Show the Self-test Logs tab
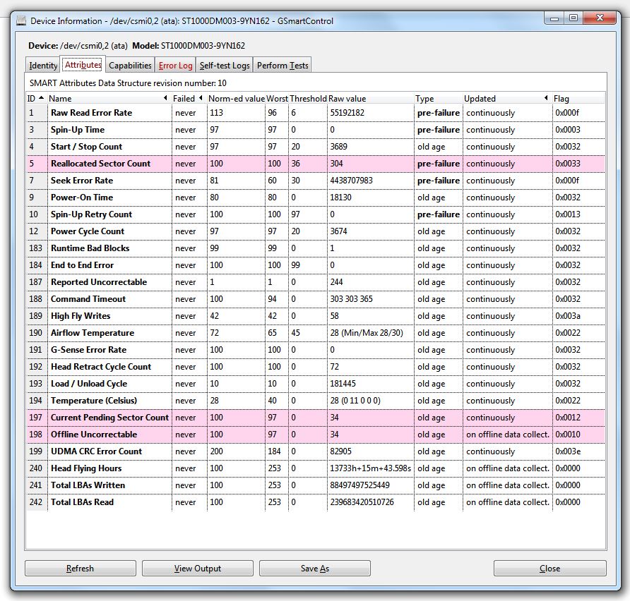 pos(224,66)
